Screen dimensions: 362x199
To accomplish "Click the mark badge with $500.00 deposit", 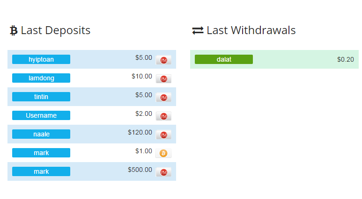I will 41,171.
